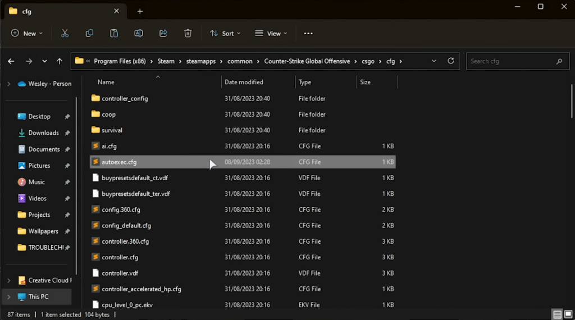Click steamapps in the address path

point(201,61)
